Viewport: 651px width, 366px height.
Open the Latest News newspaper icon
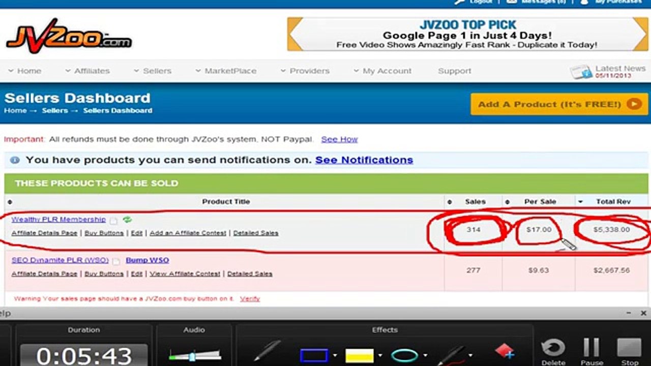[581, 72]
